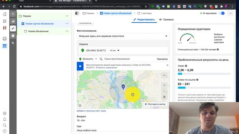Select Первая campaign in tree
The width and height of the screenshot is (239, 134).
(x=27, y=16)
